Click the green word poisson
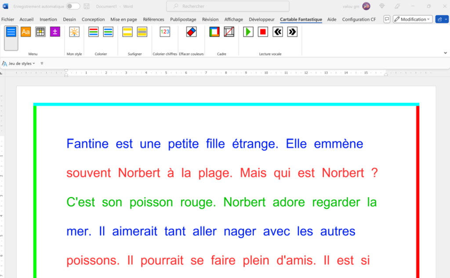This screenshot has width=450, height=278. click(x=151, y=202)
